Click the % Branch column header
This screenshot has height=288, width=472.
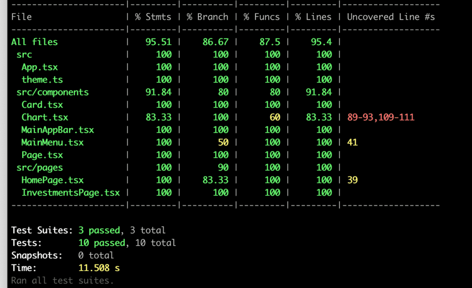point(207,17)
